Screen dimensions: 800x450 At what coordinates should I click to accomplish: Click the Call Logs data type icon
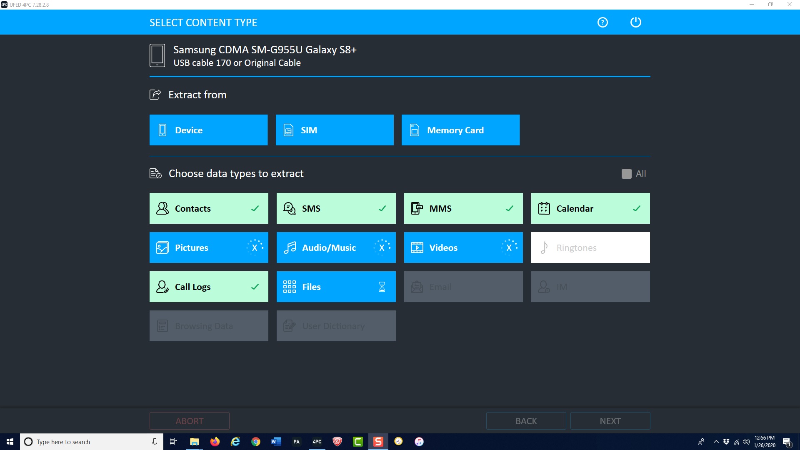[162, 286]
